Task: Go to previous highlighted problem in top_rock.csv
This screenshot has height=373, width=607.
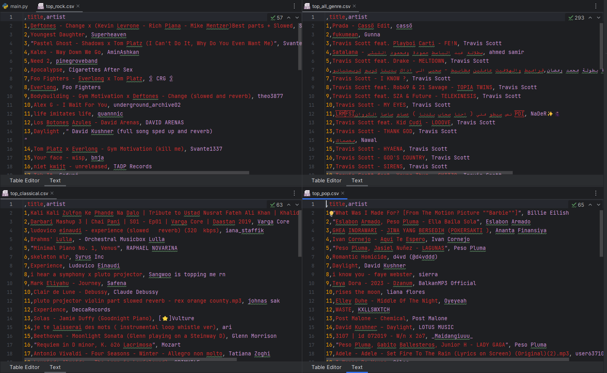Action: (x=289, y=18)
